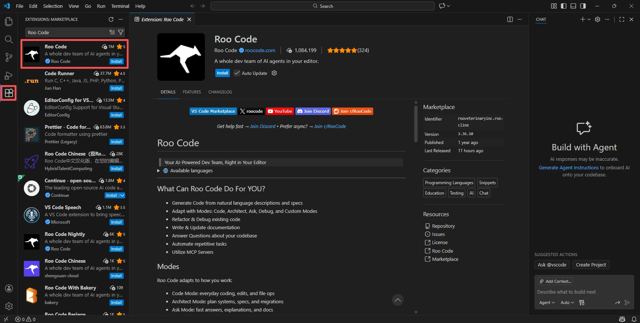Open notifications bell in status bar

(634, 319)
